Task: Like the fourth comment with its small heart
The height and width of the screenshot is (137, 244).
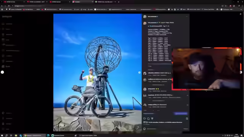Action: pos(188,96)
